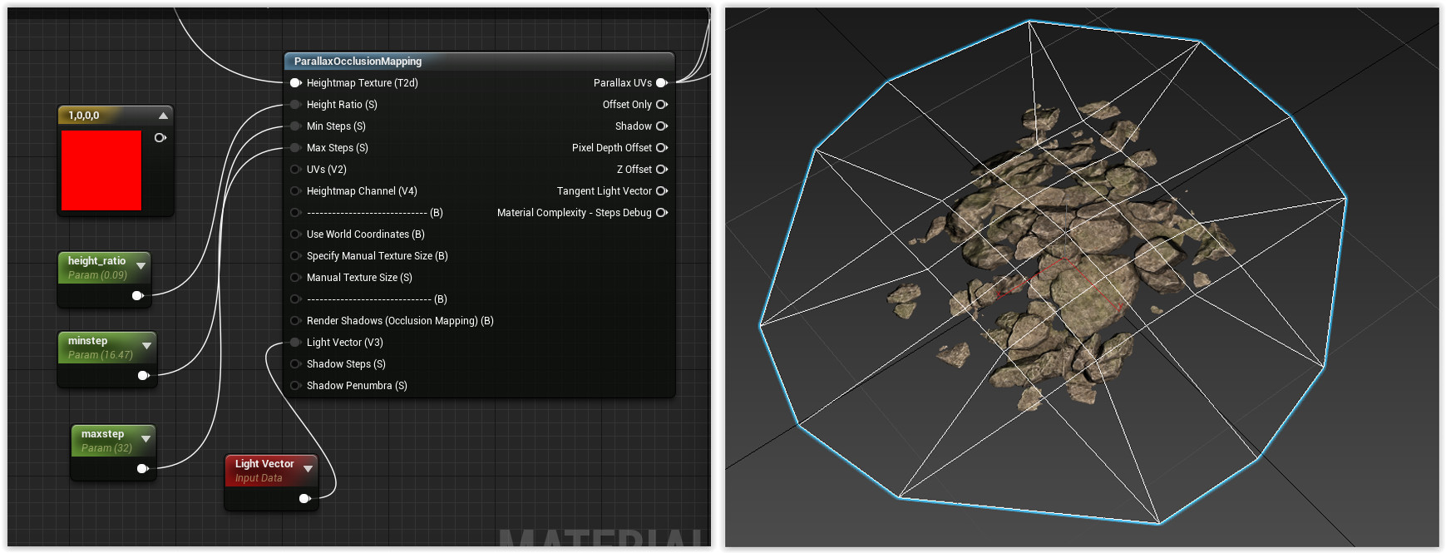The height and width of the screenshot is (553, 1446).
Task: Click the Render Shadows input pin
Action: tap(295, 321)
